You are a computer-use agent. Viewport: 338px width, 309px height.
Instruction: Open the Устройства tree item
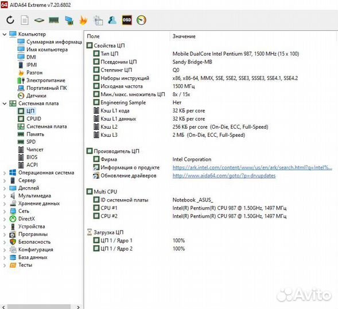coord(28,227)
